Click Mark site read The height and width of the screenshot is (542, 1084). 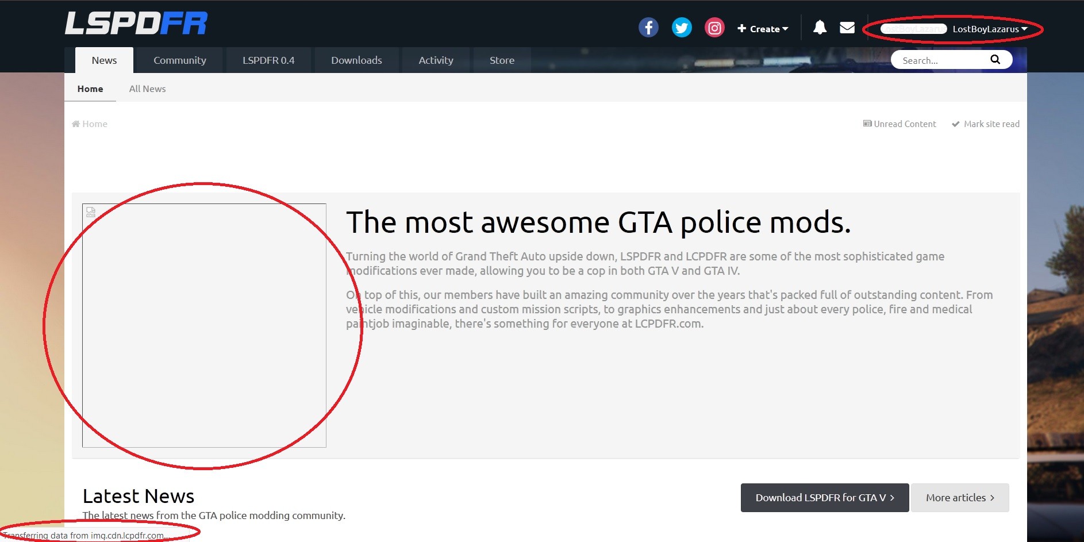pyautogui.click(x=986, y=124)
